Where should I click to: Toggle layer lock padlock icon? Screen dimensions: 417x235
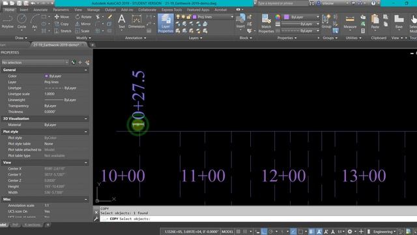coord(188,17)
